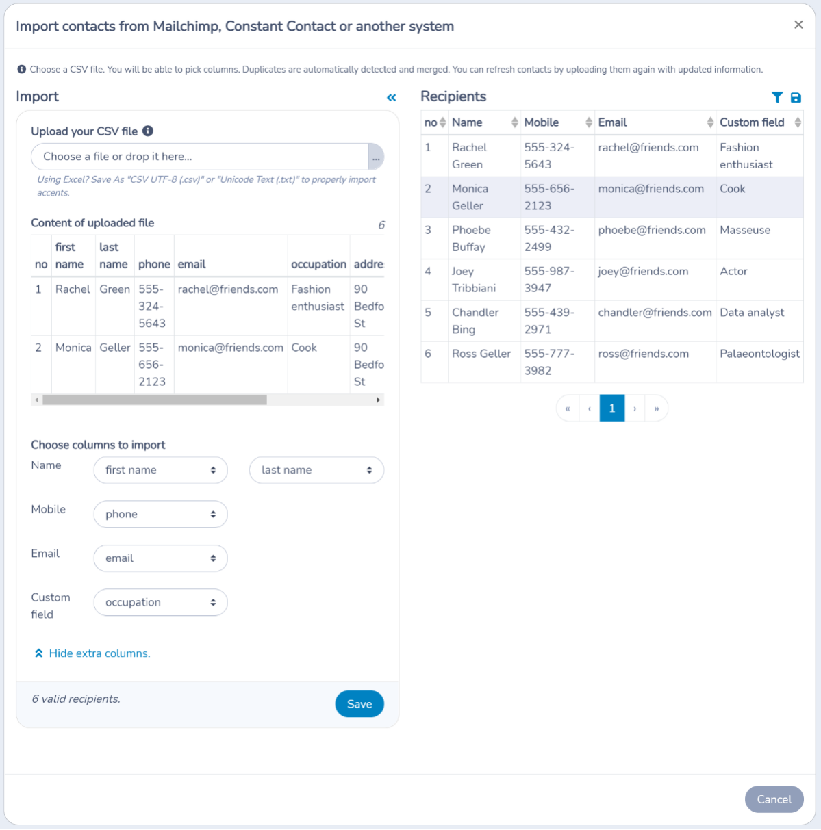Close the import contacts dialog
821x830 pixels.
(798, 25)
